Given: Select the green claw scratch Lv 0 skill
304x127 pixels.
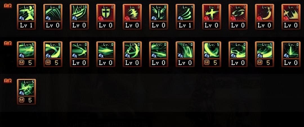Looking at the screenshot, I should tap(53, 17).
